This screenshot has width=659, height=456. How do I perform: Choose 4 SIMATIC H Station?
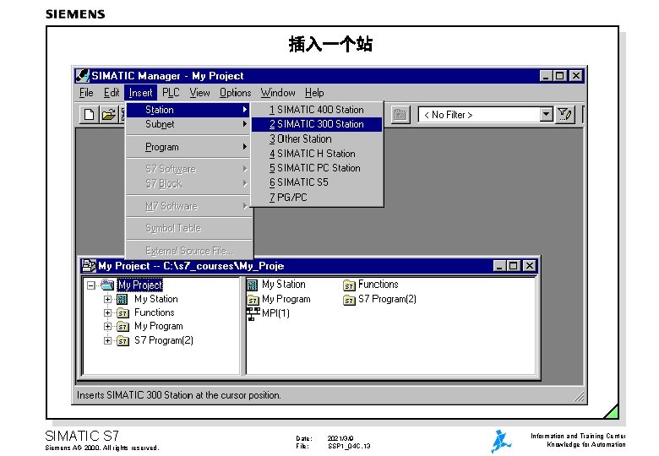(317, 154)
